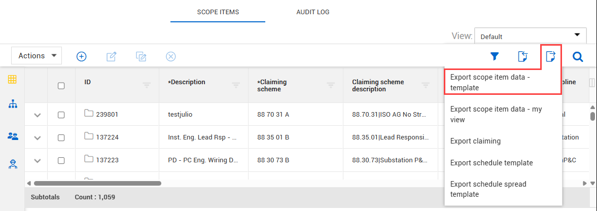Screen dimensions: 597x211
Task: Switch to hierarchy view sidebar icon
Action: (x=13, y=104)
